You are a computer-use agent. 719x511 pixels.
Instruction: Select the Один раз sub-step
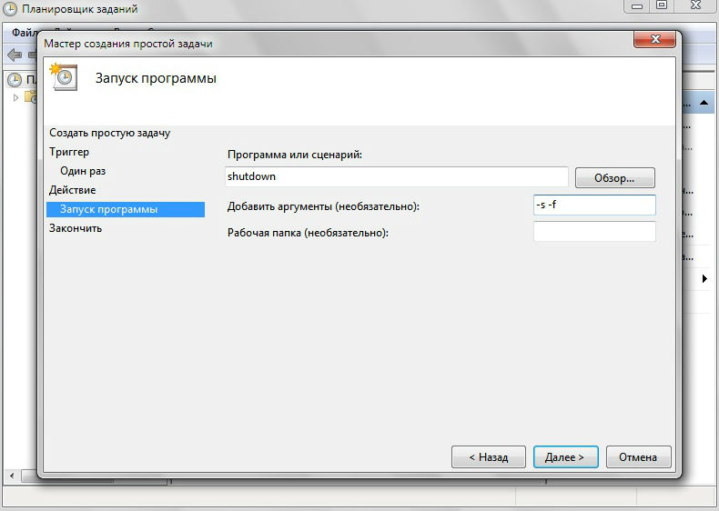point(83,171)
